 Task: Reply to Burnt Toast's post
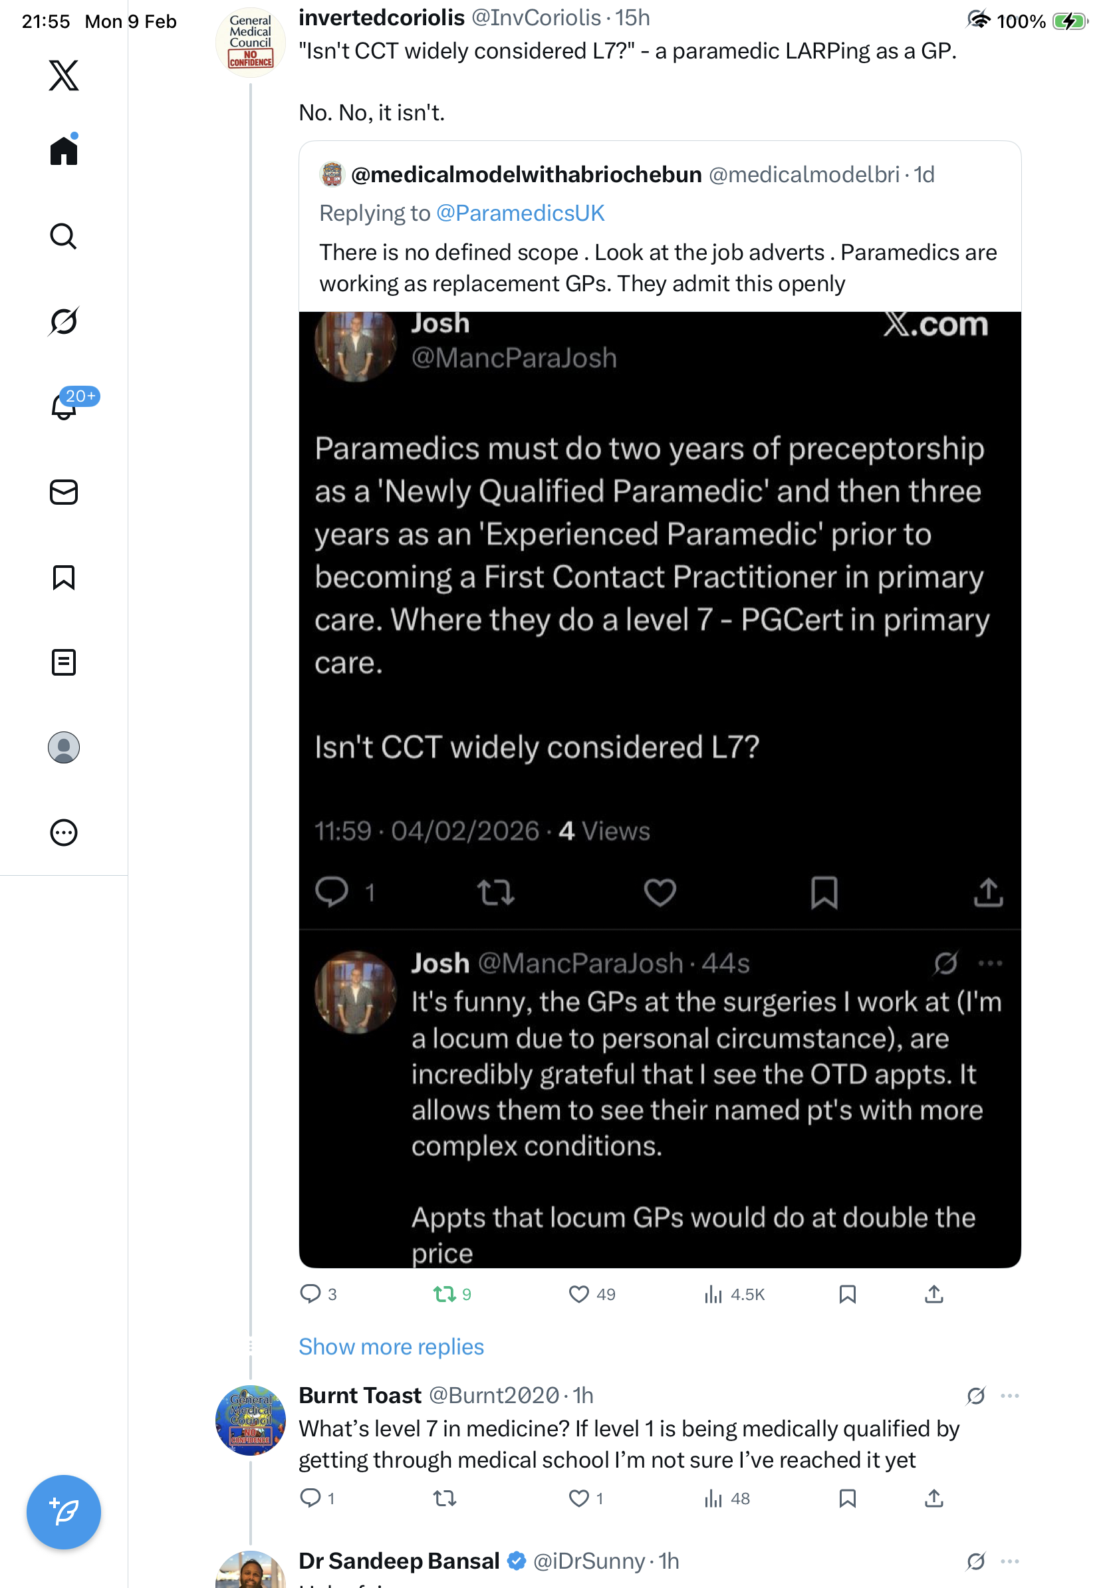pyautogui.click(x=310, y=1498)
